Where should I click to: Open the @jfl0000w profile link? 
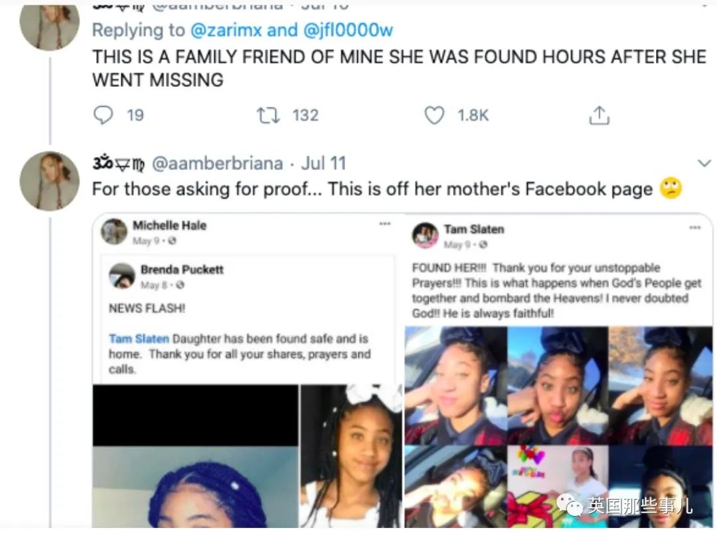(x=349, y=30)
